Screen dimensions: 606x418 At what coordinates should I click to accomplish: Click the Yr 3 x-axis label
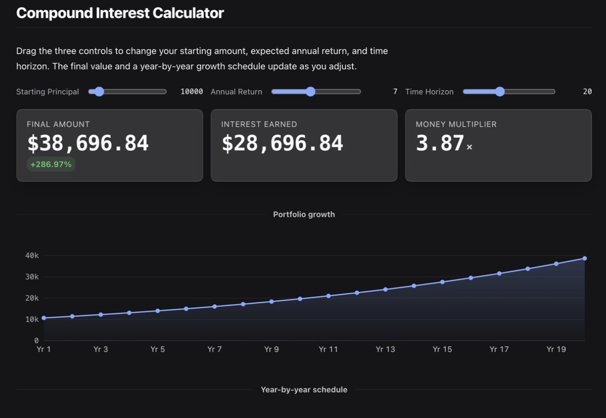tap(101, 349)
